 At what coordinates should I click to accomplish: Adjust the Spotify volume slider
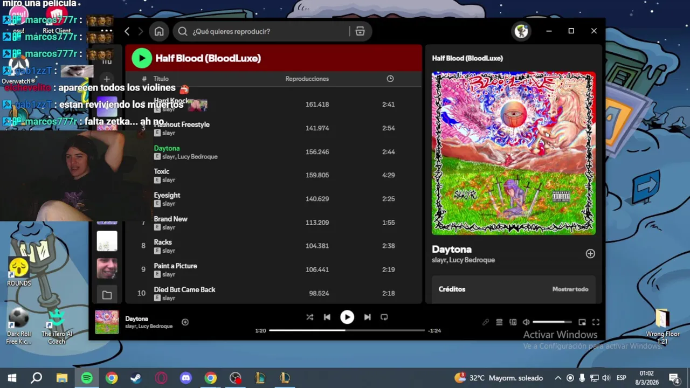tap(552, 322)
